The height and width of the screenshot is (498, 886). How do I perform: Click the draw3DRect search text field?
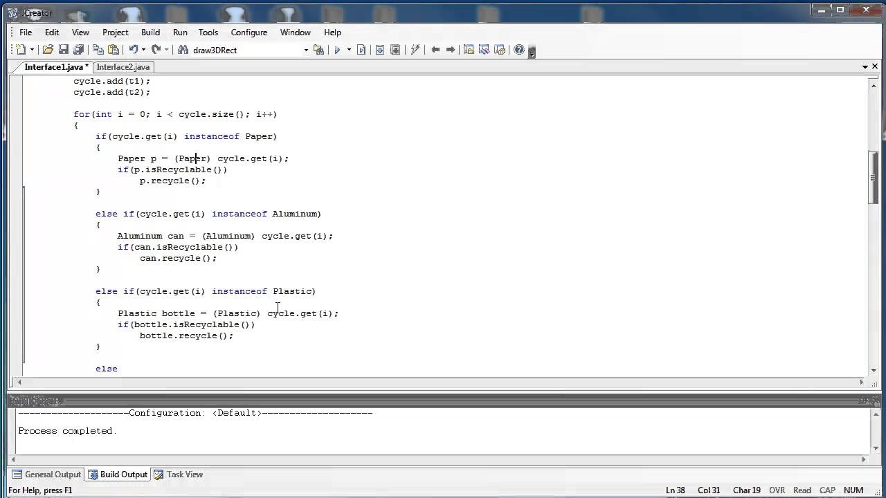tap(246, 50)
